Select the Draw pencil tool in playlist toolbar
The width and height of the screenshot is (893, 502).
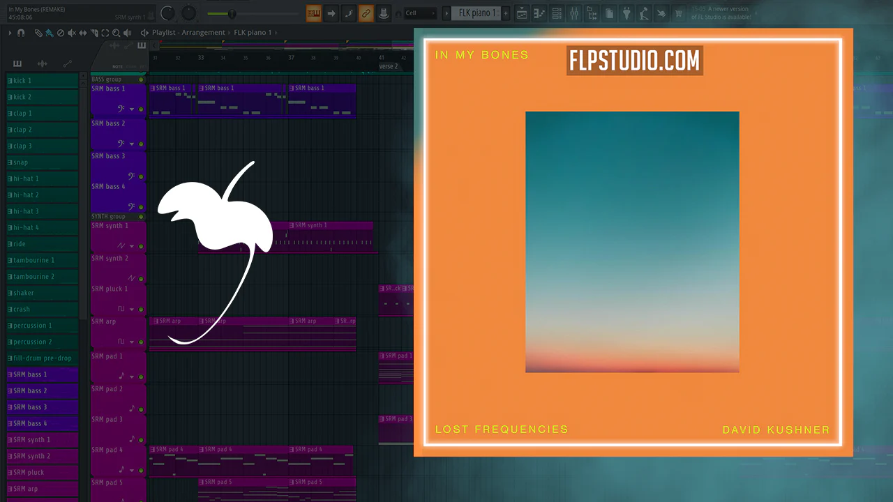pos(38,33)
